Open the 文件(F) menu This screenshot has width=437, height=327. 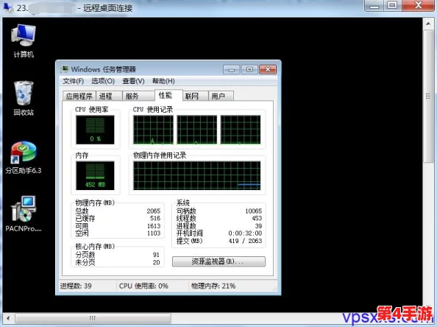73,81
